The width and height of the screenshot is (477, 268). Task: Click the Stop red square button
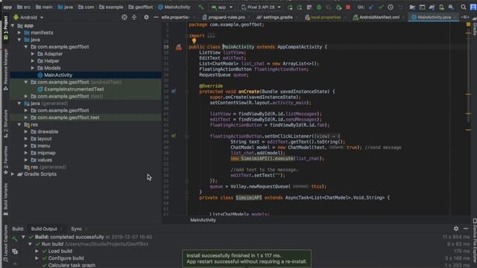click(348, 7)
